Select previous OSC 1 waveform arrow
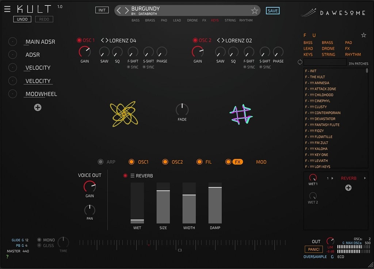The height and width of the screenshot is (269, 374). 103,40
